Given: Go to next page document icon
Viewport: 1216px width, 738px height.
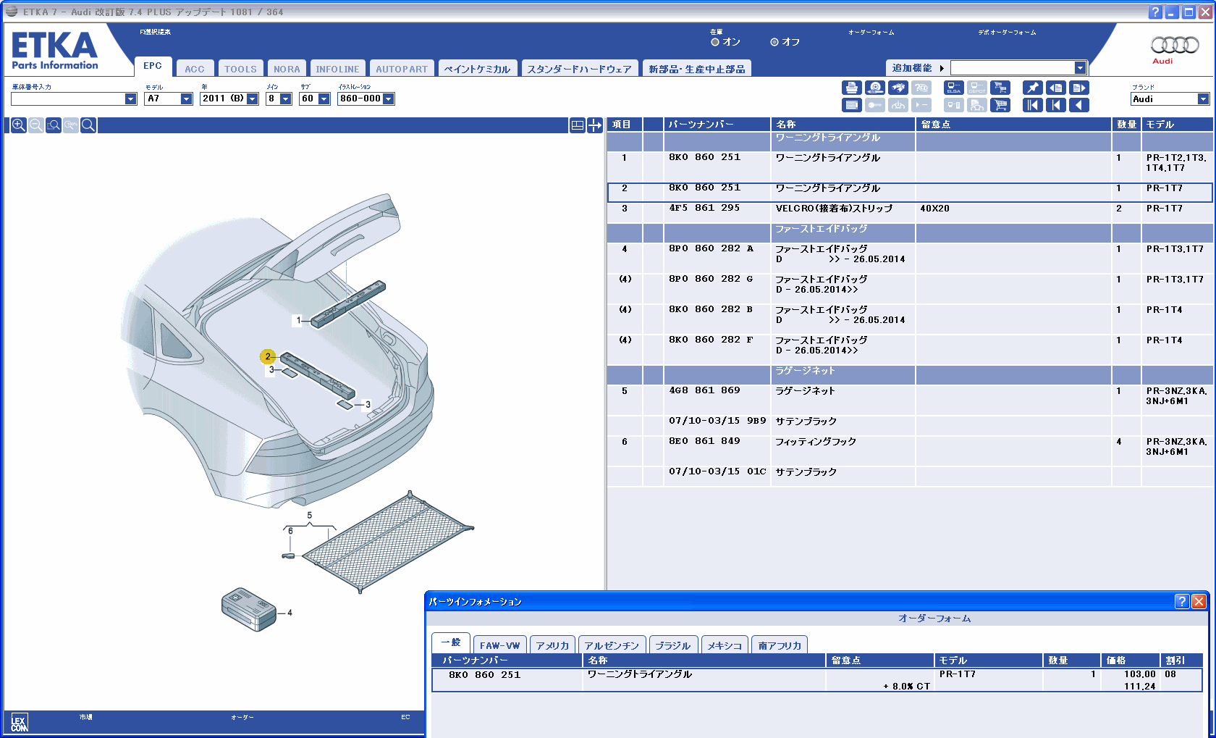Looking at the screenshot, I should [1079, 88].
